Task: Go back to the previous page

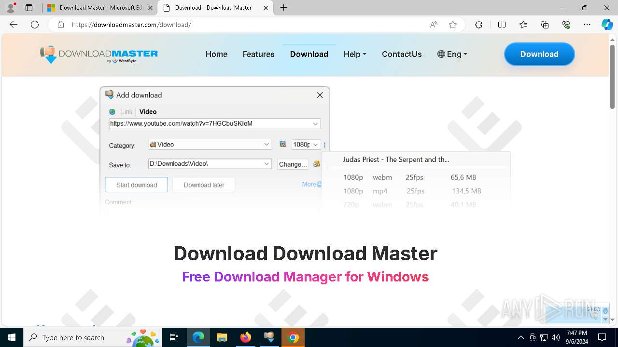Action: click(14, 25)
